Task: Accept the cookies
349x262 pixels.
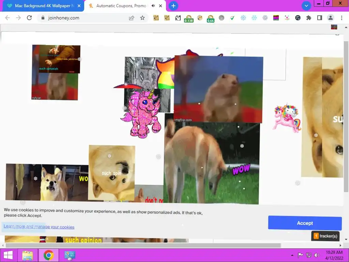Action: (305, 223)
